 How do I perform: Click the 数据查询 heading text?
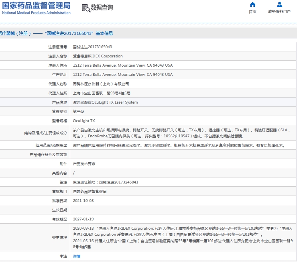tap(102, 8)
